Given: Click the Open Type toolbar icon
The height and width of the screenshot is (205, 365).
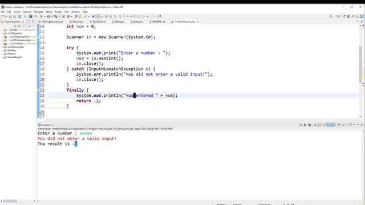Looking at the screenshot, I should pyautogui.click(x=76, y=17).
